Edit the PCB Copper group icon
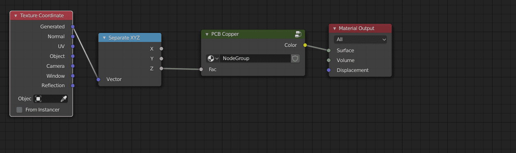 pyautogui.click(x=298, y=34)
